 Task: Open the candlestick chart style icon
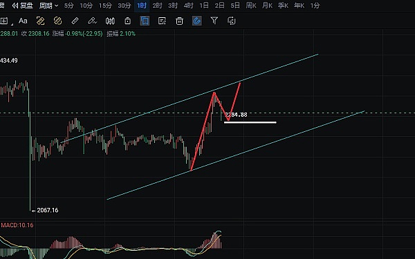pyautogui.click(x=110, y=21)
